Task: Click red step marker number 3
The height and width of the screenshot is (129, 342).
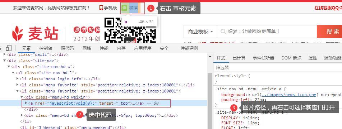Action: point(234,107)
